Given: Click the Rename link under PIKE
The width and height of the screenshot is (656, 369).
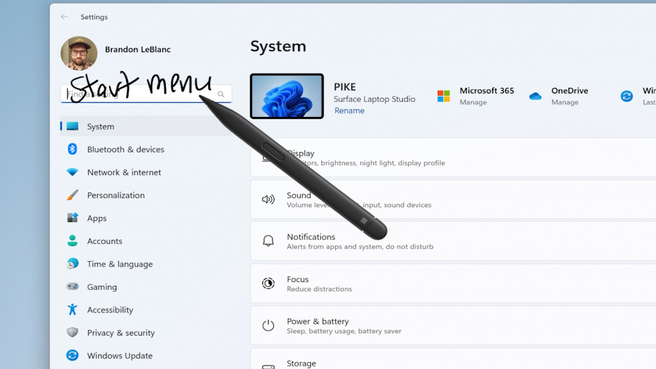Looking at the screenshot, I should click(x=349, y=110).
